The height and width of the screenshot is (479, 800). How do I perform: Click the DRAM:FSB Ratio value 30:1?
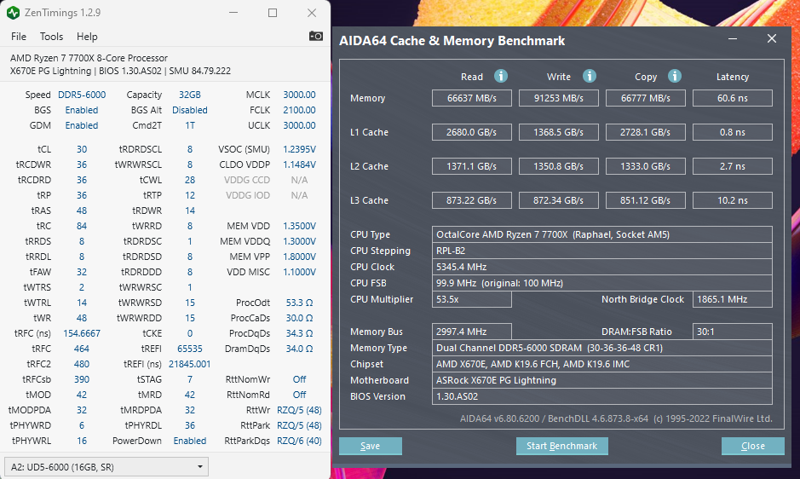click(x=732, y=332)
